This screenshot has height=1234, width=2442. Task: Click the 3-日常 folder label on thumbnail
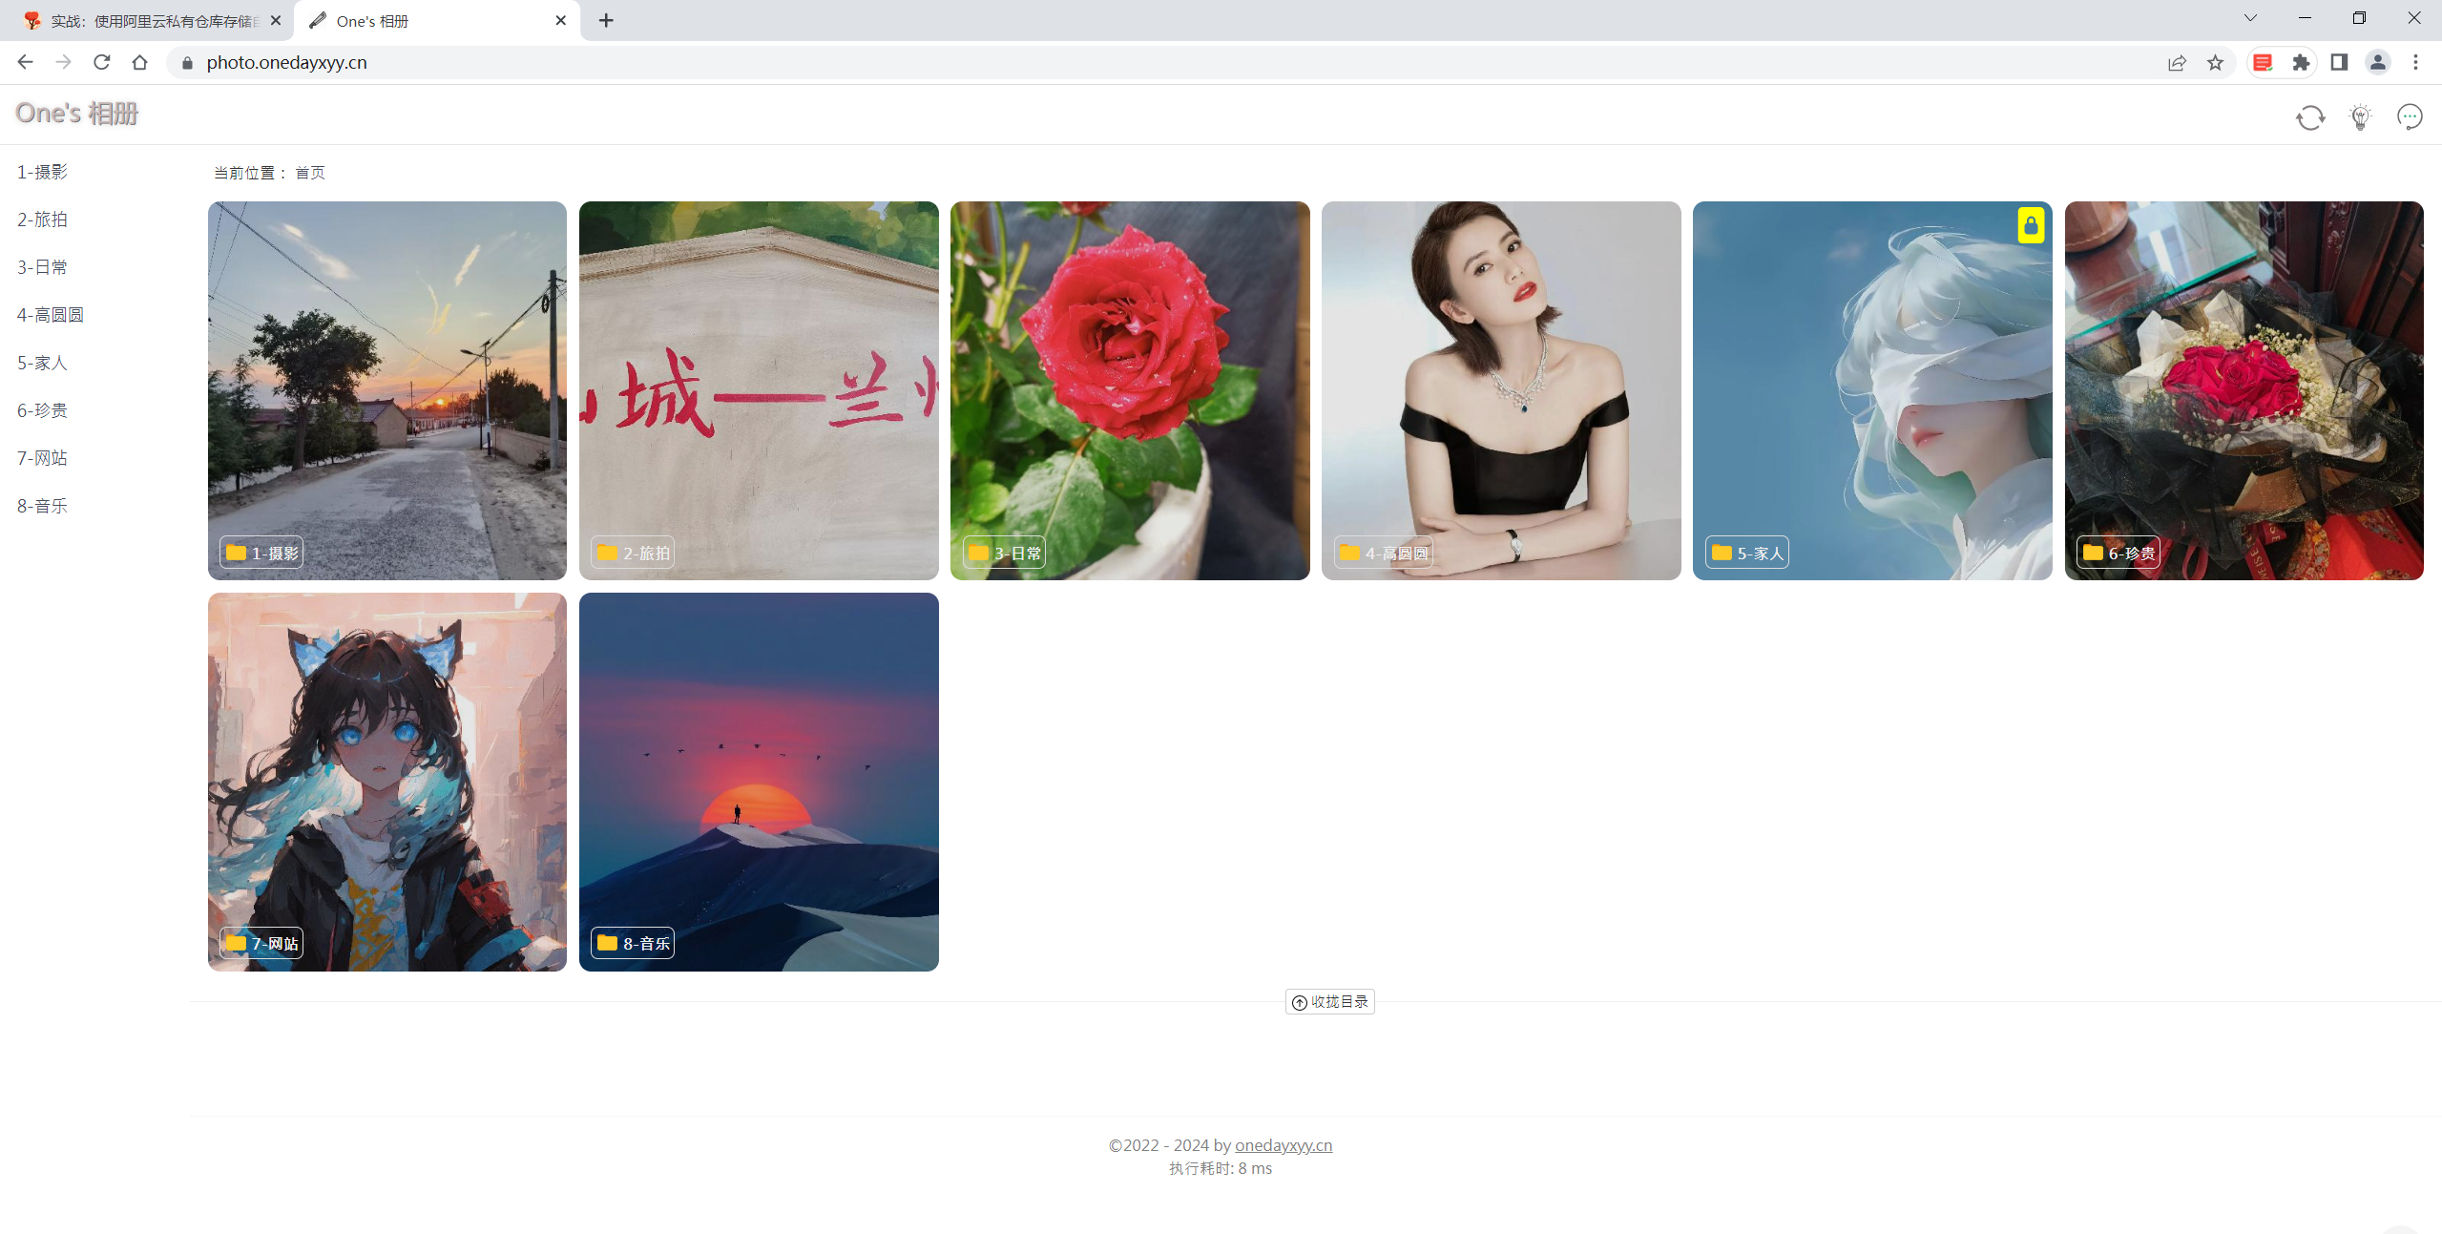pos(1004,553)
